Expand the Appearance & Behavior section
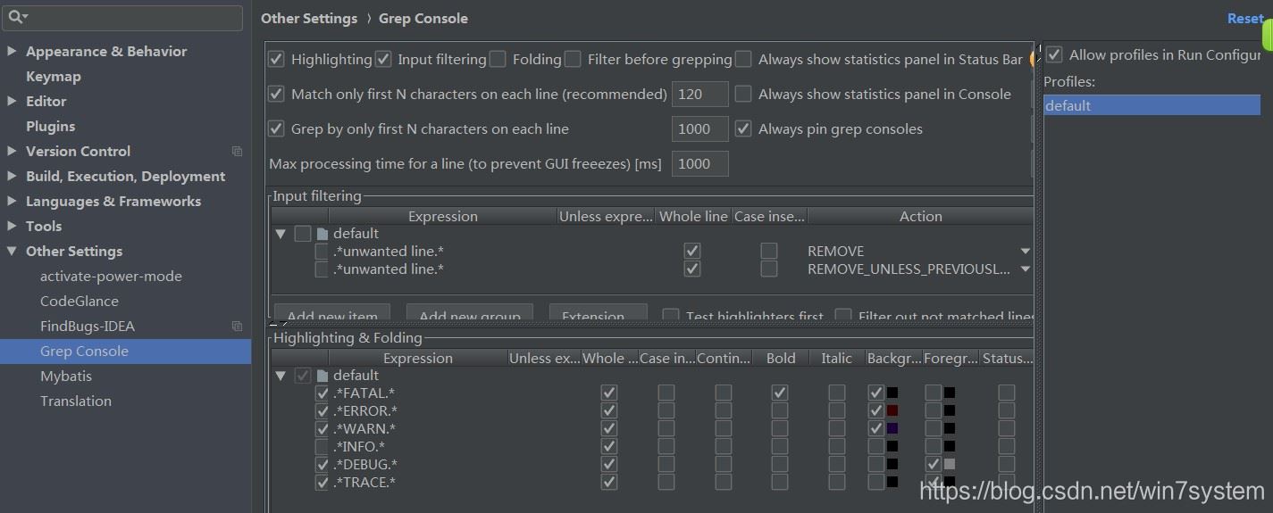Image resolution: width=1273 pixels, height=513 pixels. click(12, 52)
